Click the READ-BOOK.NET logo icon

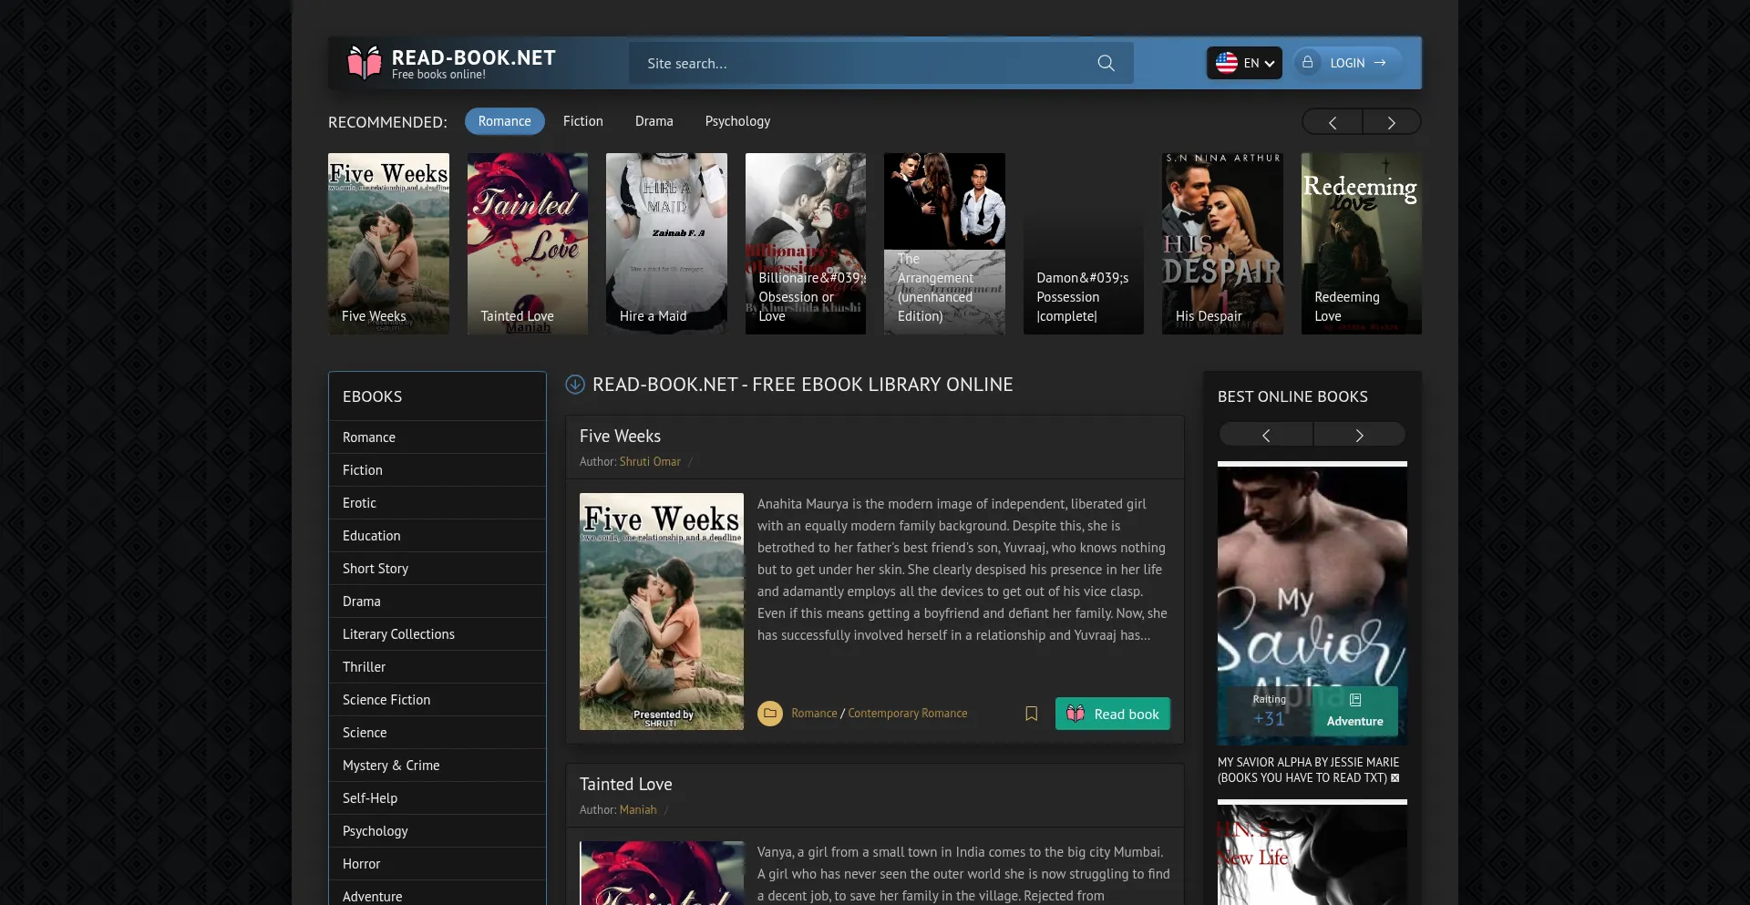(x=365, y=63)
